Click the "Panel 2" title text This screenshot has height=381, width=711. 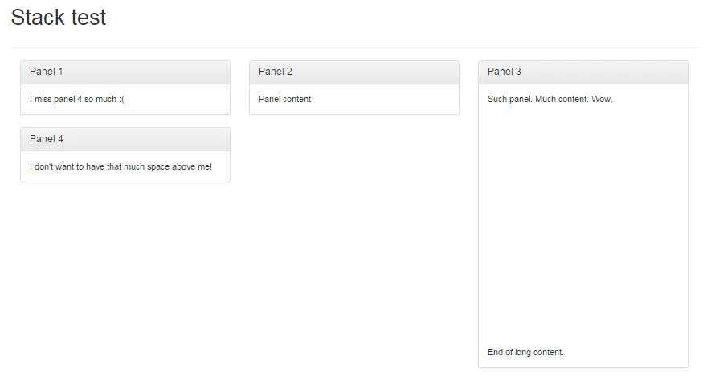tap(275, 72)
